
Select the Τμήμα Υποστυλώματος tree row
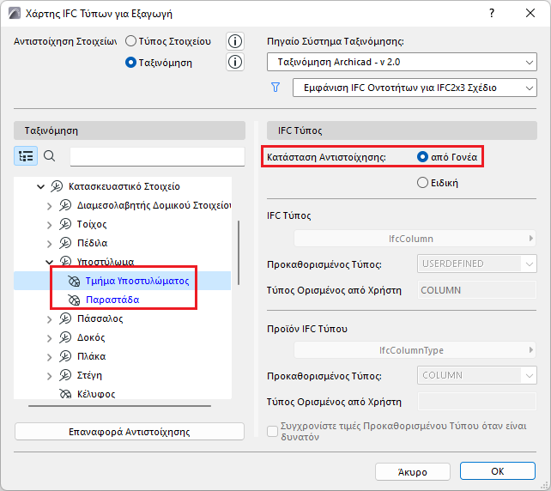click(x=122, y=281)
